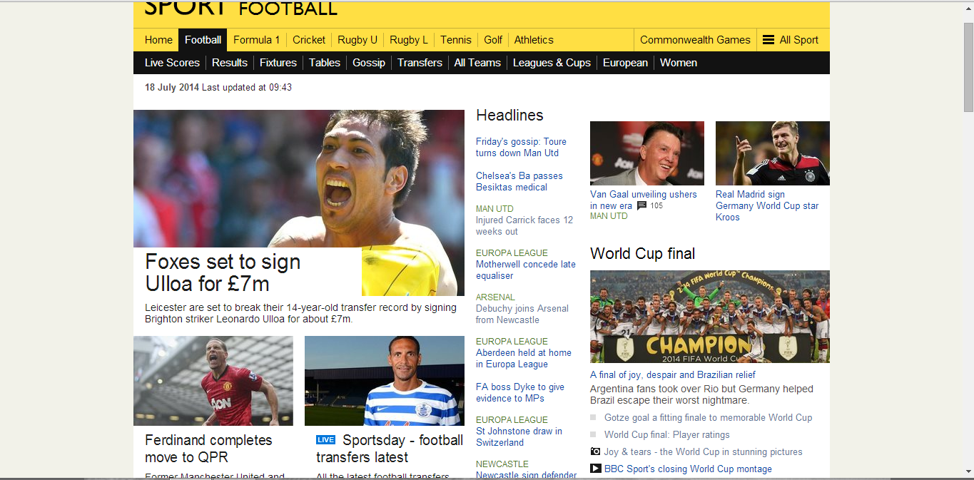The width and height of the screenshot is (974, 480).
Task: Watch BBC Sport's closing World Cup montage
Action: [688, 469]
